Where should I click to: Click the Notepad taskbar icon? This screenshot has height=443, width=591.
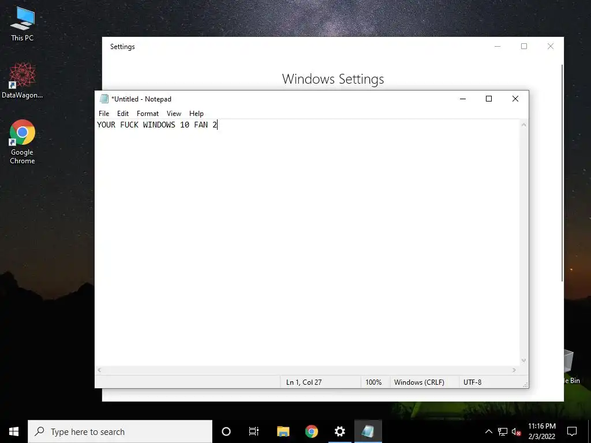click(368, 431)
